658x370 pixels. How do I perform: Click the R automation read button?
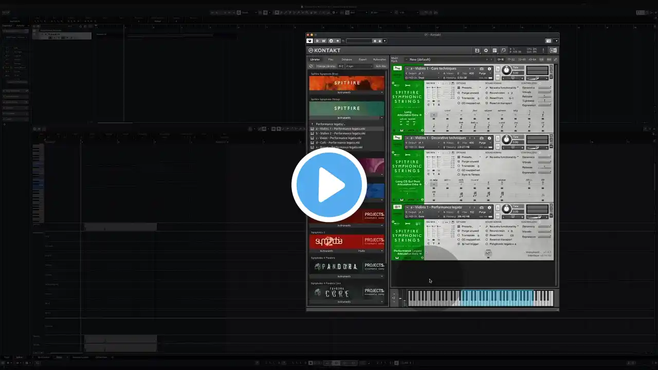(317, 41)
